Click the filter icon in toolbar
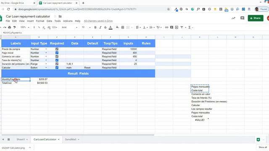The width and height of the screenshot is (269, 151). point(182,27)
